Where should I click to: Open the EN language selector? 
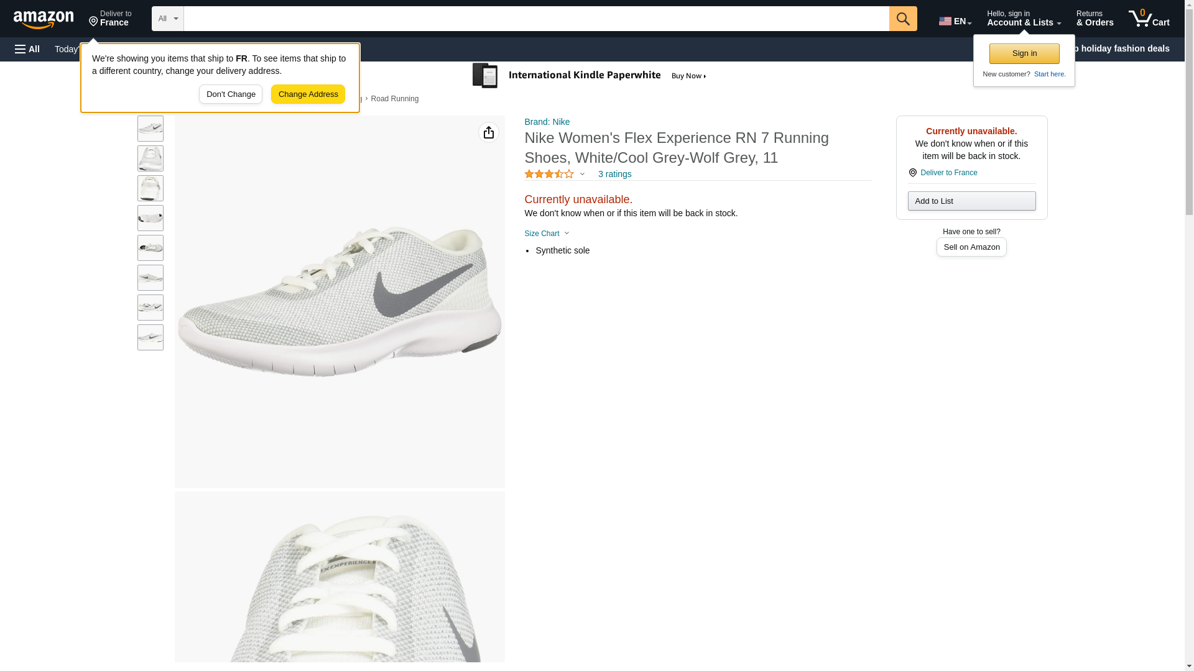(955, 21)
